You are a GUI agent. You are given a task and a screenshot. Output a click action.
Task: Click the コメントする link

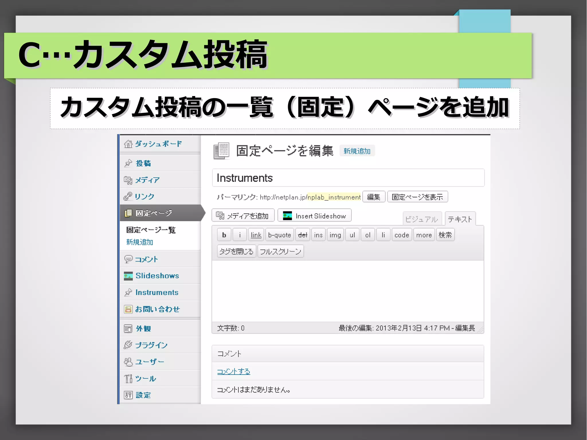click(x=234, y=371)
